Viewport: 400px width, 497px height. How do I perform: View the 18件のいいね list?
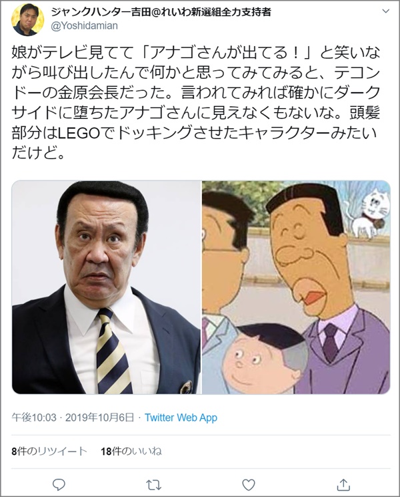(x=131, y=451)
